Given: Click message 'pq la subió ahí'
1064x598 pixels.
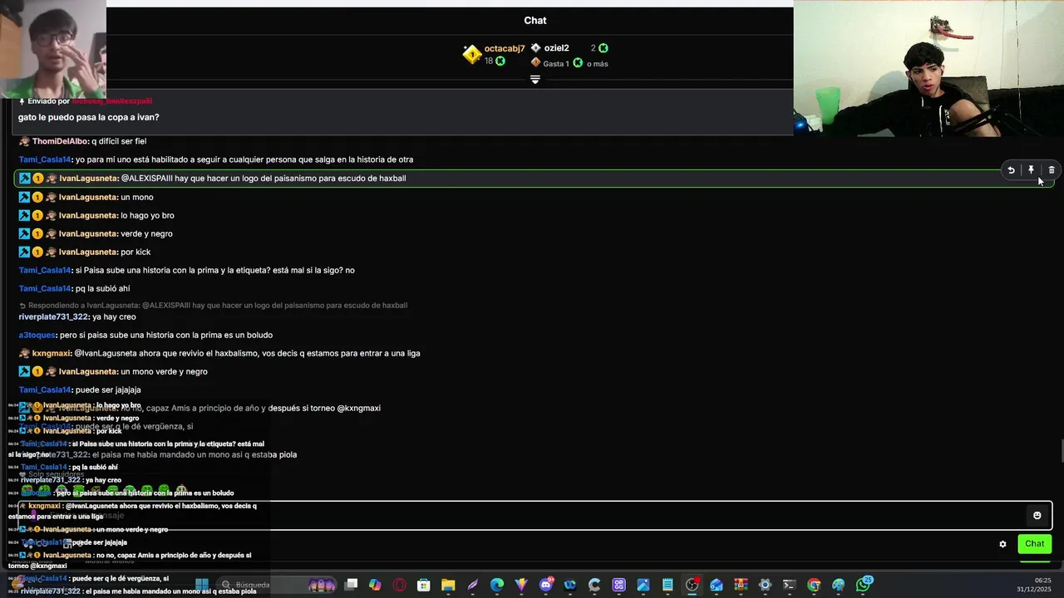Looking at the screenshot, I should [x=103, y=288].
